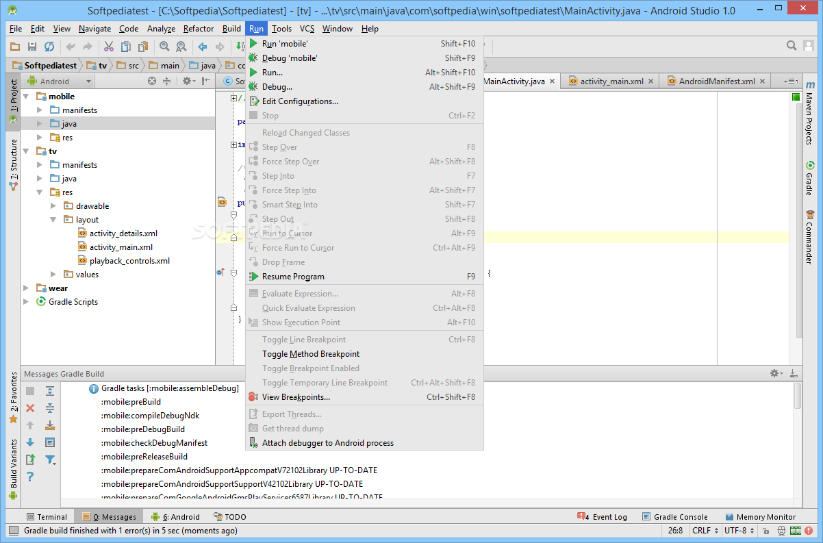Viewport: 823px width, 543px height.
Task: Toggle the Build Variants side tab
Action: coord(13,470)
